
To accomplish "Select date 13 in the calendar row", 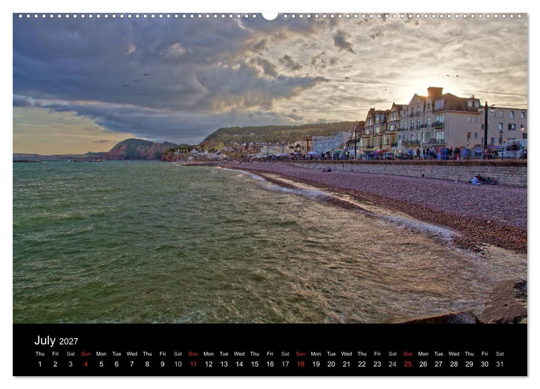I will tap(224, 364).
